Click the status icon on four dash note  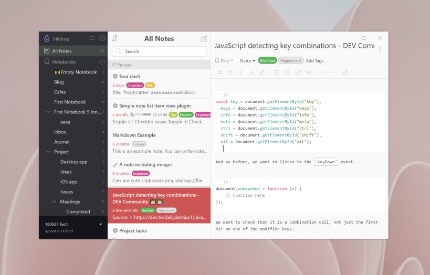115,76
